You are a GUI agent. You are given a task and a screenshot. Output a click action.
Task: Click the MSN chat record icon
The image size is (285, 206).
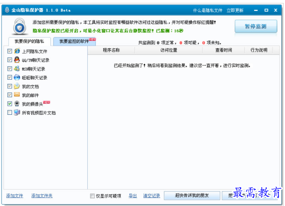17,69
